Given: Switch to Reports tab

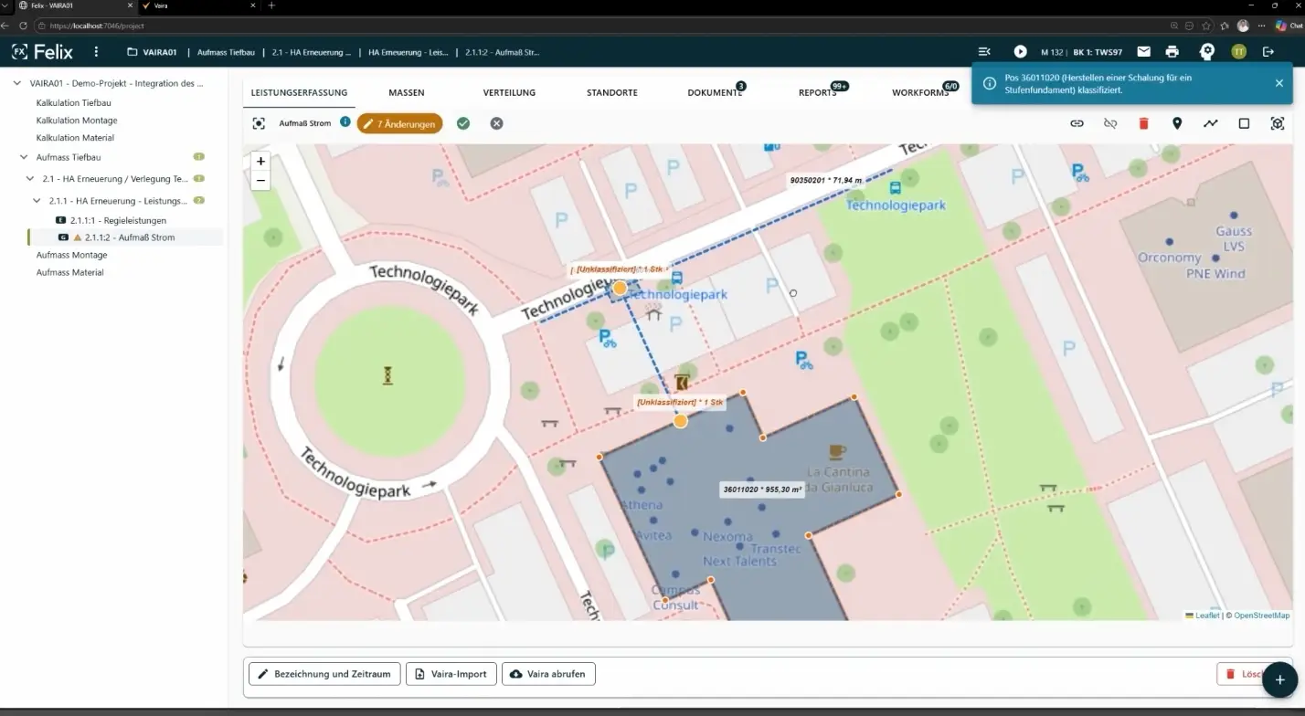Looking at the screenshot, I should coord(818,92).
